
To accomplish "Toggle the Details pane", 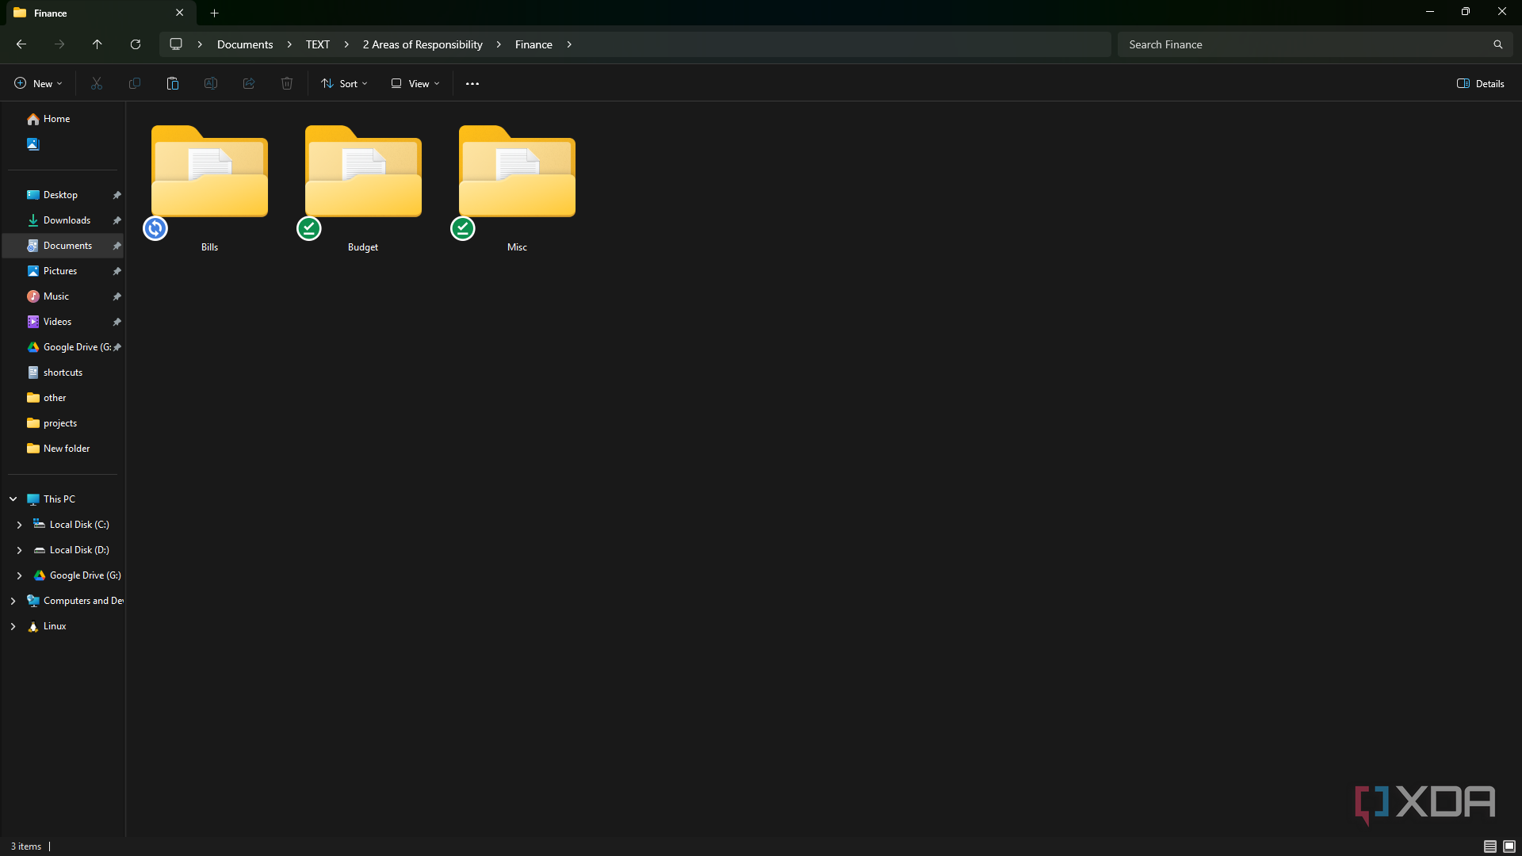I will pos(1480,83).
